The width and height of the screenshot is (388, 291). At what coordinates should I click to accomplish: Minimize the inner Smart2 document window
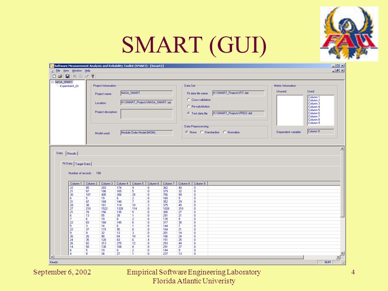coord(333,70)
